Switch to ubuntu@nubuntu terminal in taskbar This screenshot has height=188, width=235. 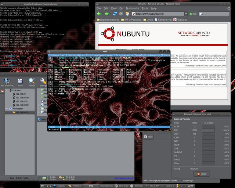pyautogui.click(x=106, y=186)
